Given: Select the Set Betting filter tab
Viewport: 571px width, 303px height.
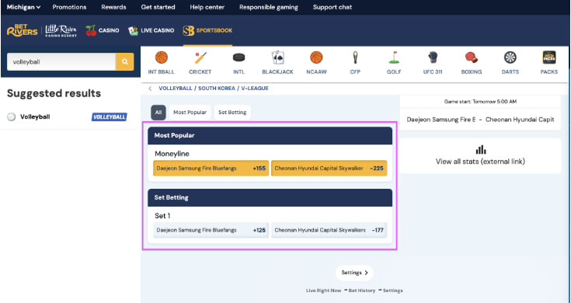Looking at the screenshot, I should (232, 113).
